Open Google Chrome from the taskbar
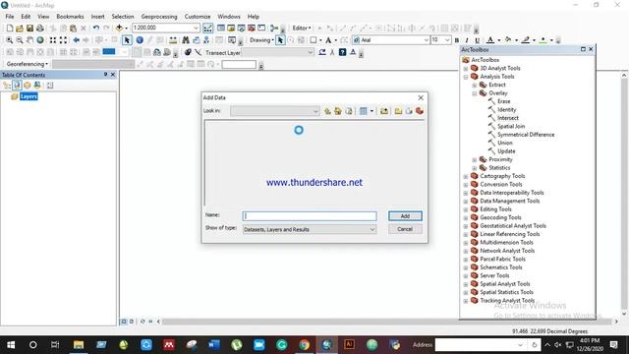 304,344
